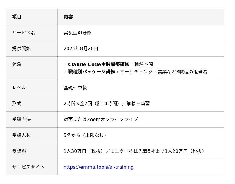Click the 2時間×全7回 format text
This screenshot has width=235, height=184.
78,103
